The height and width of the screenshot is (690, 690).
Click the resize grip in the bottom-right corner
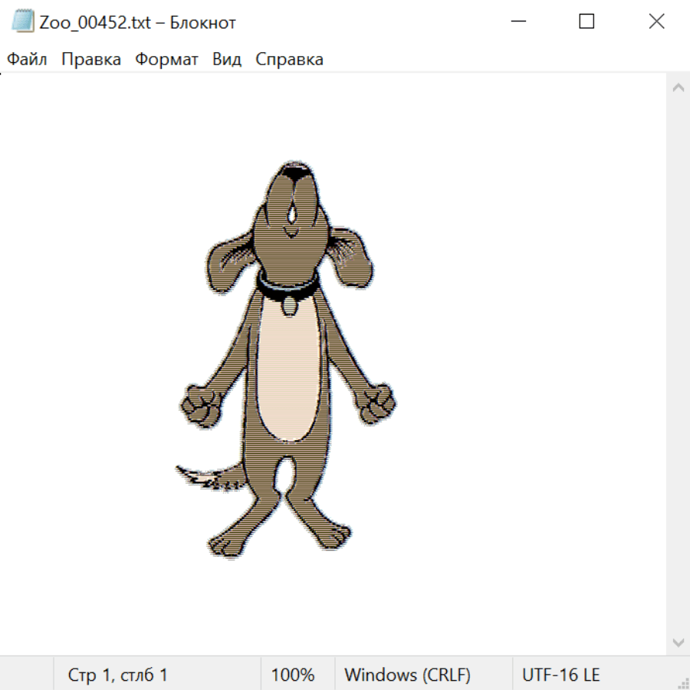point(683,682)
